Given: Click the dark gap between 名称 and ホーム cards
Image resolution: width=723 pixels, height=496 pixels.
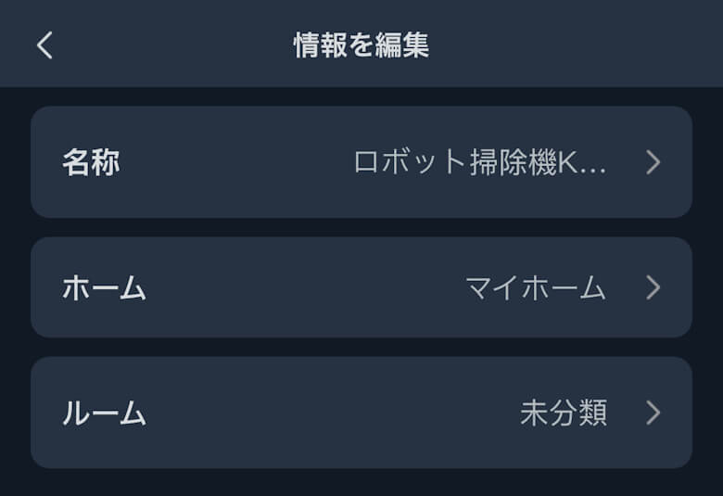Looking at the screenshot, I should pyautogui.click(x=361, y=228).
